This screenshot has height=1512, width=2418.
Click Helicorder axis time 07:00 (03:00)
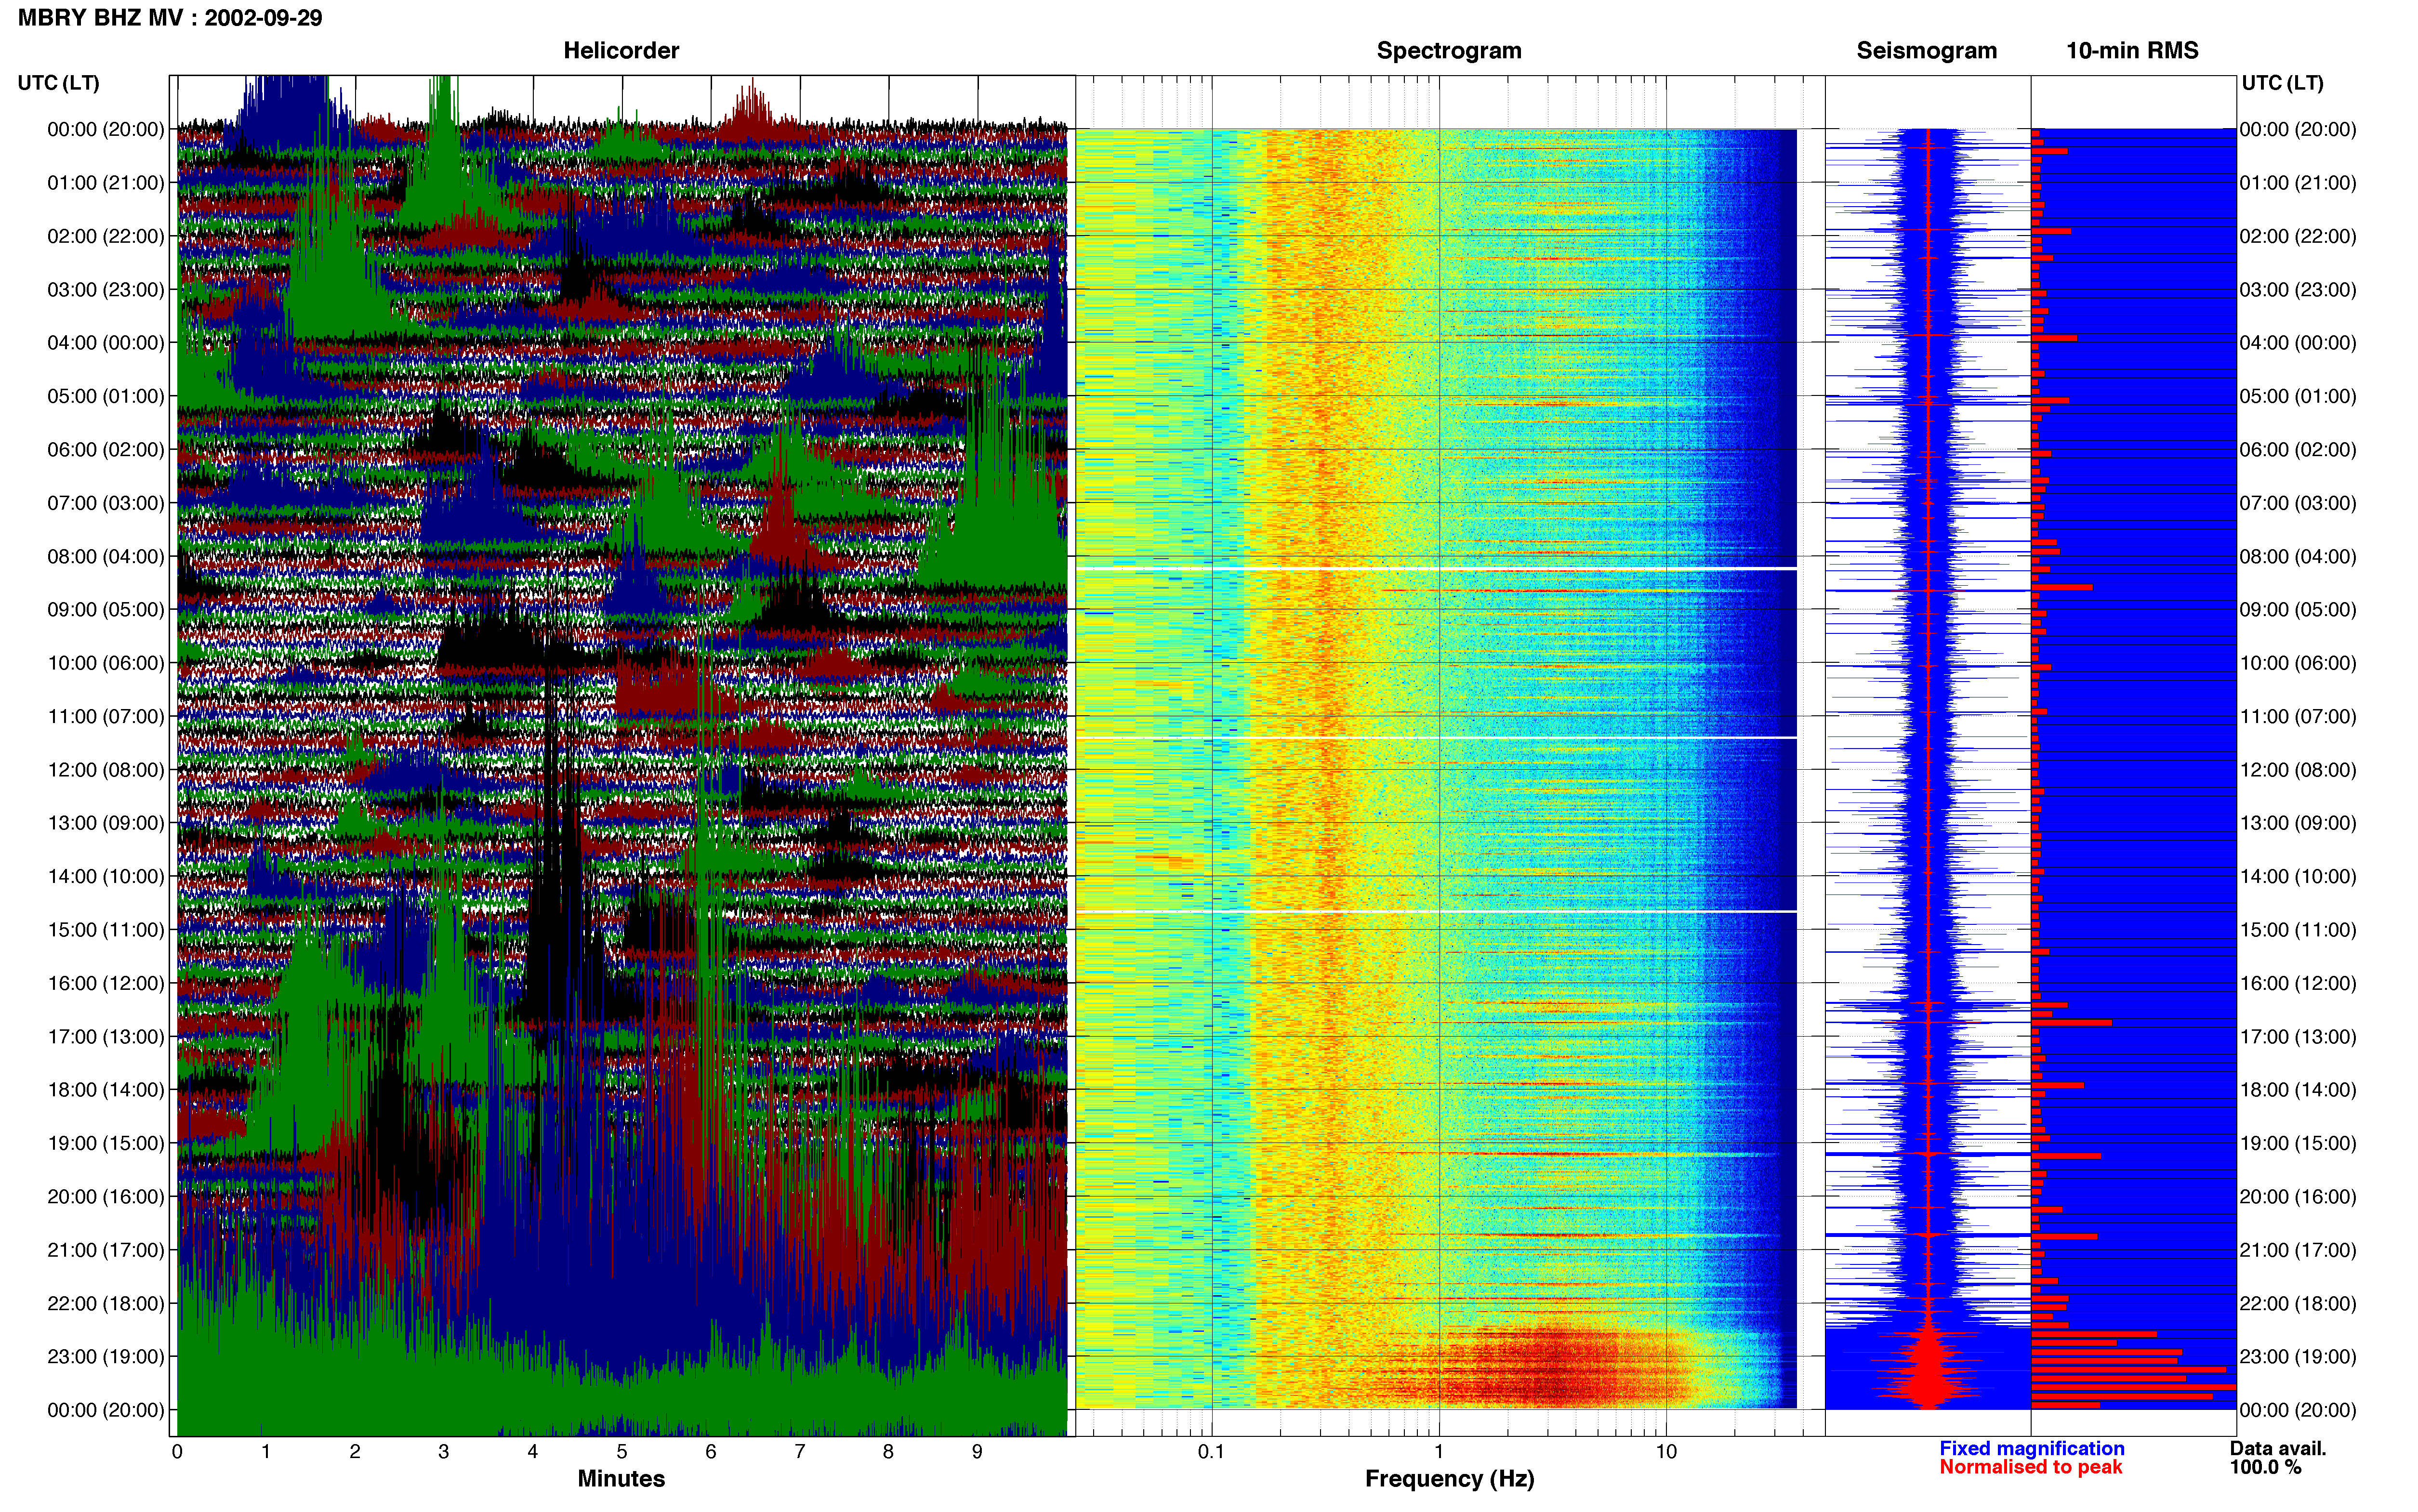pos(106,503)
